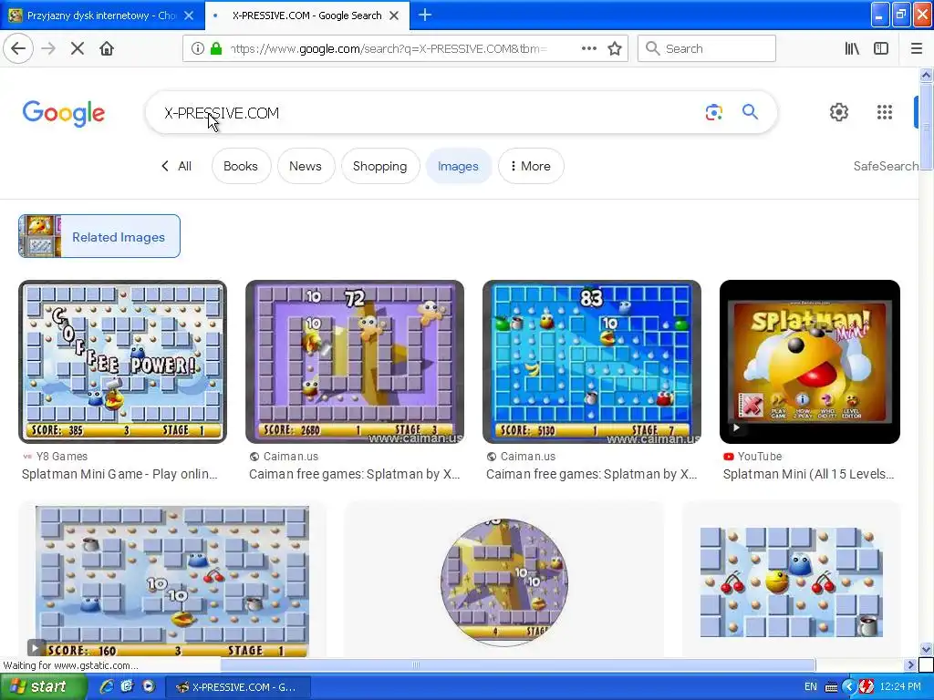
Task: Go back to All results
Action: 176,166
